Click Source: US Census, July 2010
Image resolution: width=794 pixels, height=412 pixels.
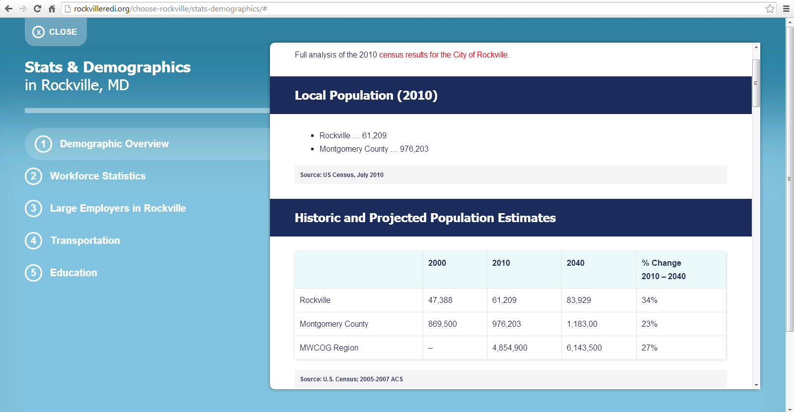tap(342, 175)
